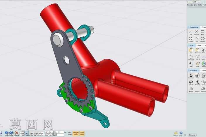Expand the arrow beside the Browser button
Viewport: 206px width, 137px height.
(x=186, y=135)
